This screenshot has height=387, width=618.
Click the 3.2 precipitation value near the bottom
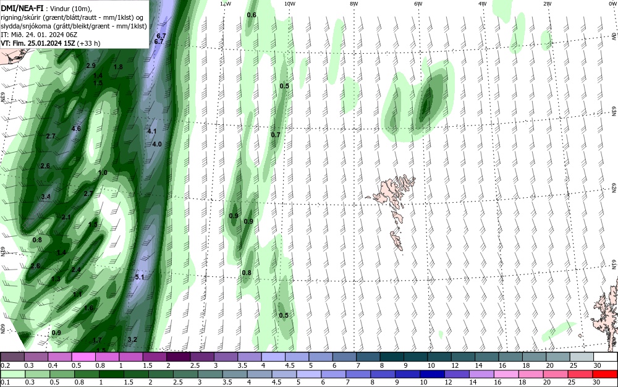click(x=132, y=339)
